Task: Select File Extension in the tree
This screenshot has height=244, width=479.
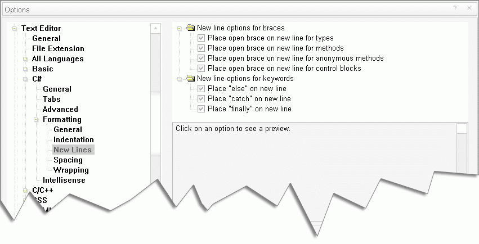Action: pyautogui.click(x=58, y=48)
